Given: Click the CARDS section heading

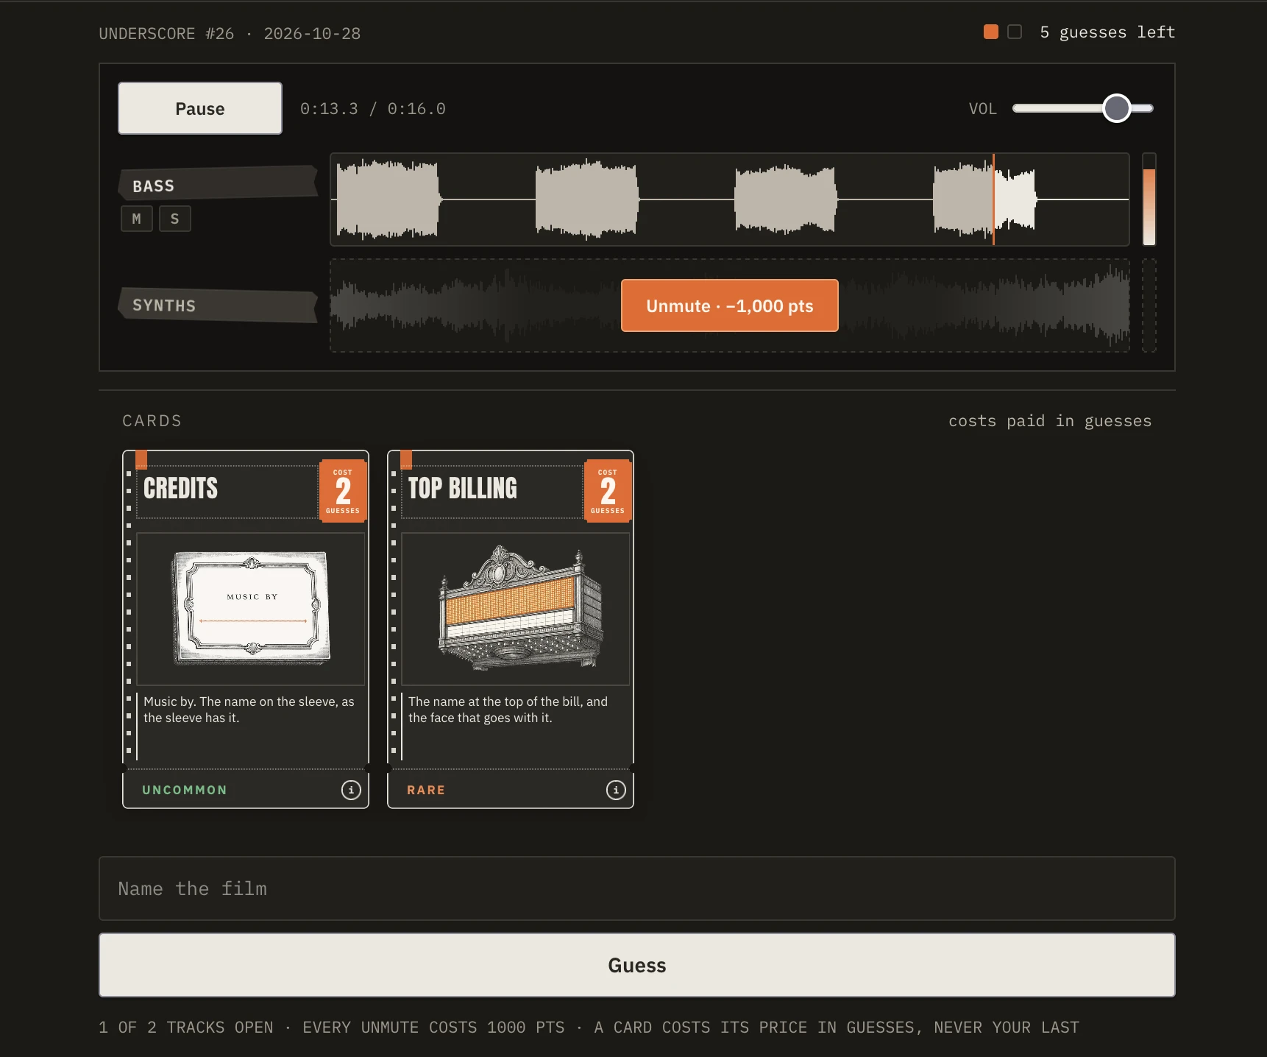Looking at the screenshot, I should [152, 421].
